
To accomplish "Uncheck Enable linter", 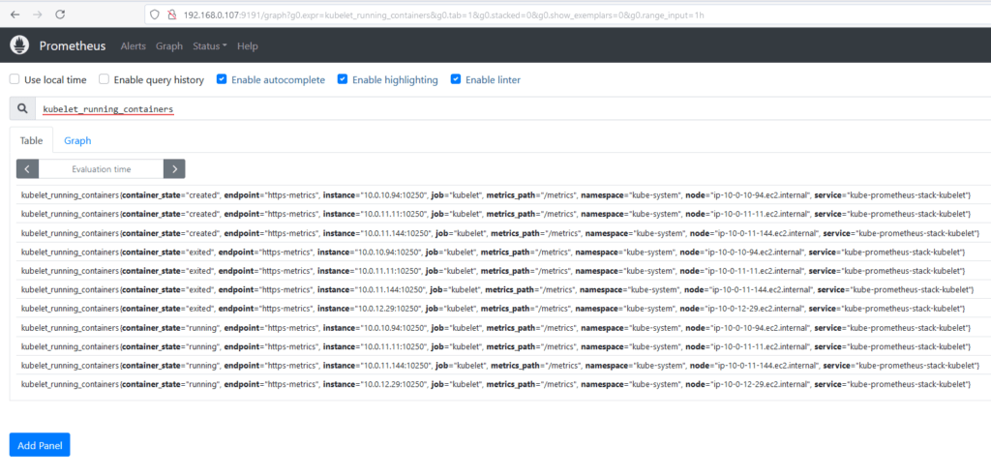I will [x=455, y=79].
